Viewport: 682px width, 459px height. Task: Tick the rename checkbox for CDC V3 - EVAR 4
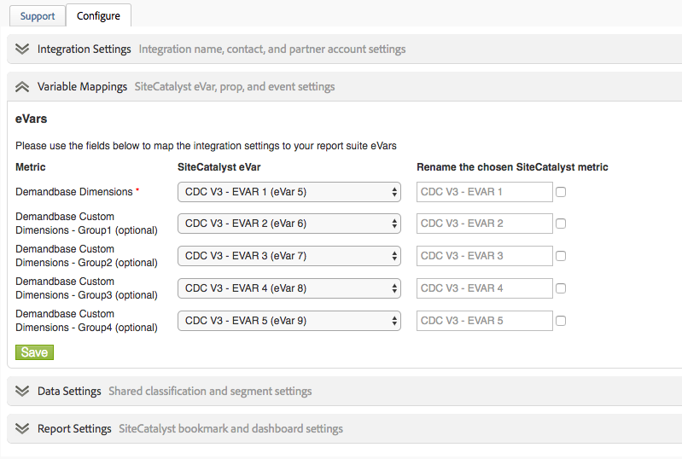tap(561, 288)
